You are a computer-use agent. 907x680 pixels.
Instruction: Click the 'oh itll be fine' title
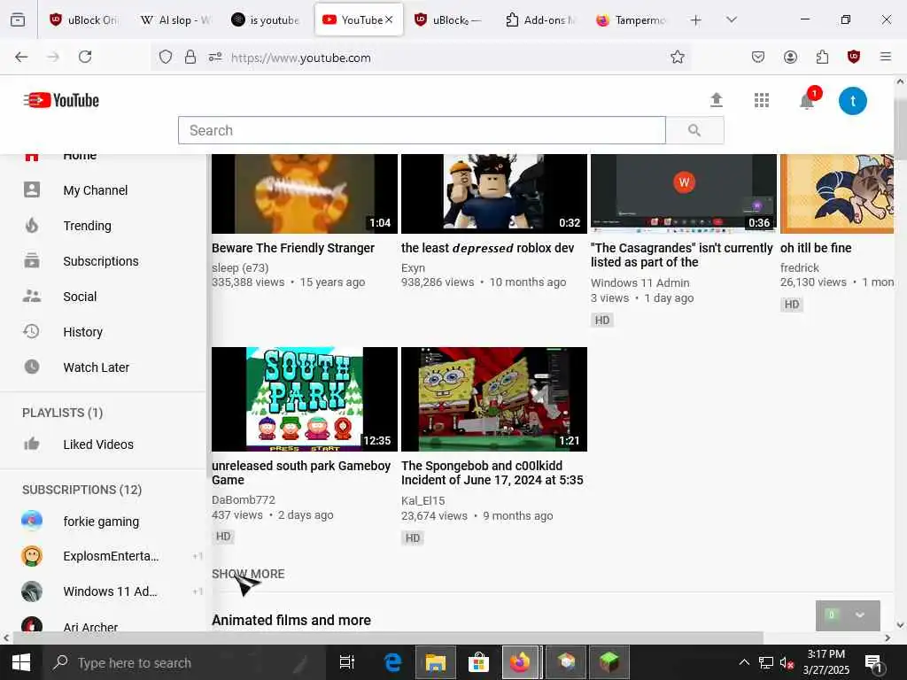816,248
